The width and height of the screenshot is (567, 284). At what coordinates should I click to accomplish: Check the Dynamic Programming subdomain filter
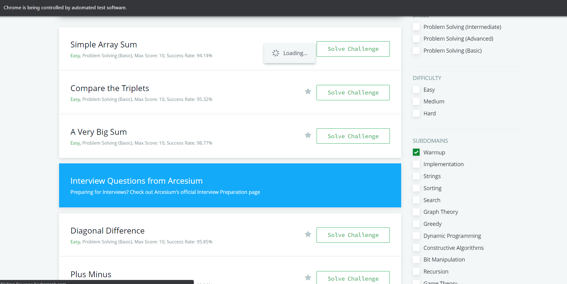(416, 236)
